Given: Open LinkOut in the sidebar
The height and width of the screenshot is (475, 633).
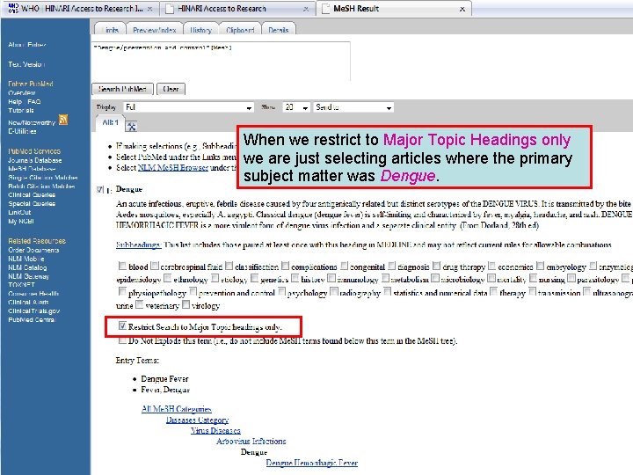Looking at the screenshot, I should pyautogui.click(x=19, y=213).
